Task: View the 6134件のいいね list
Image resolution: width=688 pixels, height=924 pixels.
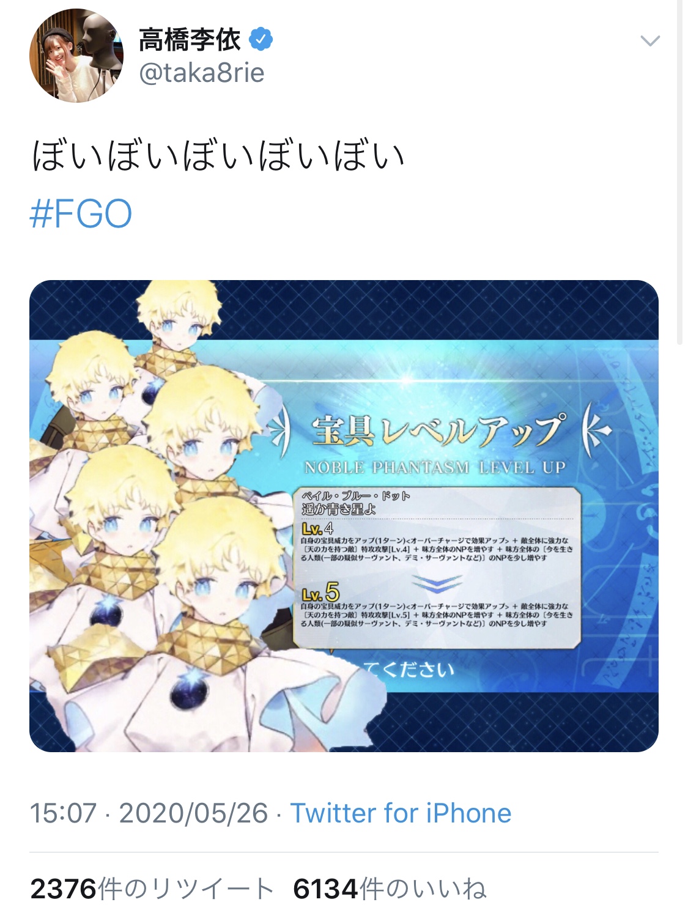Action: tap(390, 889)
